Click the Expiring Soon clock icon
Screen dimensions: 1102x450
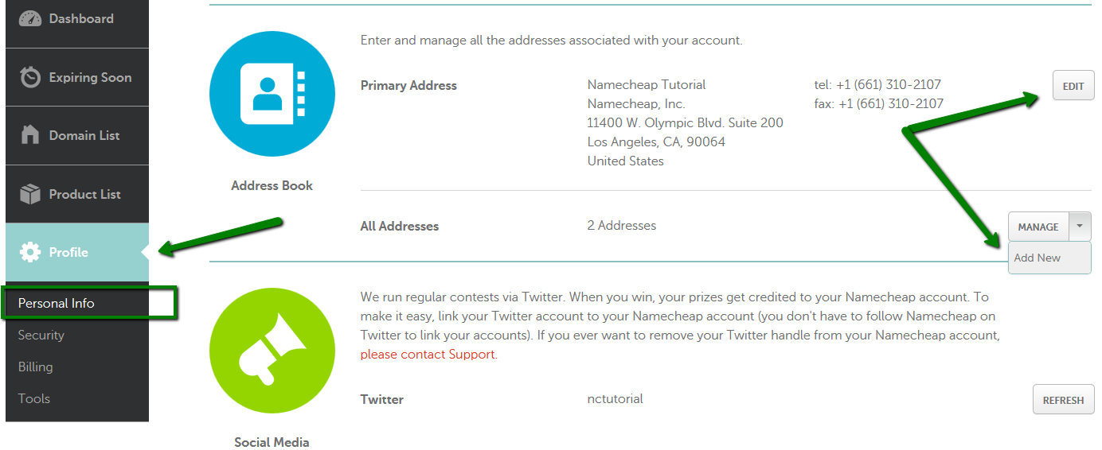(x=30, y=77)
